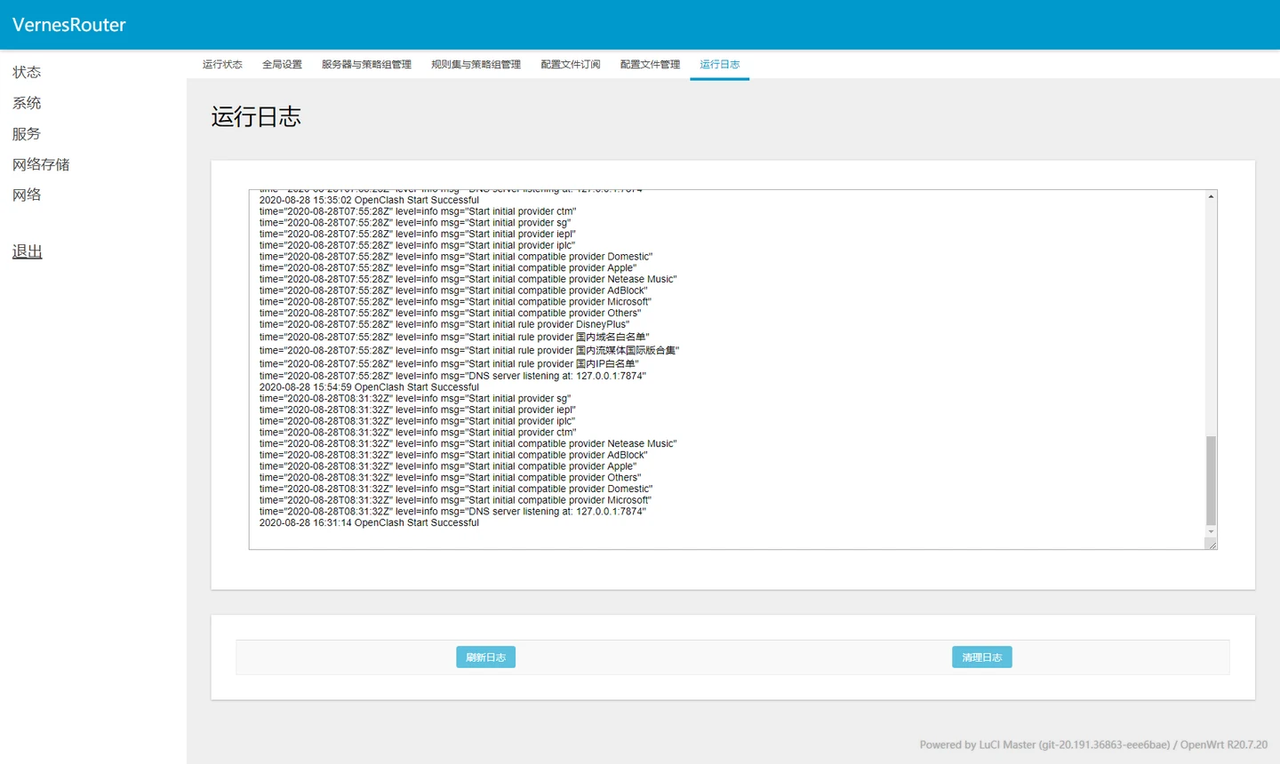Click the 刷新日志 button
Viewport: 1280px width, 764px height.
click(x=485, y=657)
